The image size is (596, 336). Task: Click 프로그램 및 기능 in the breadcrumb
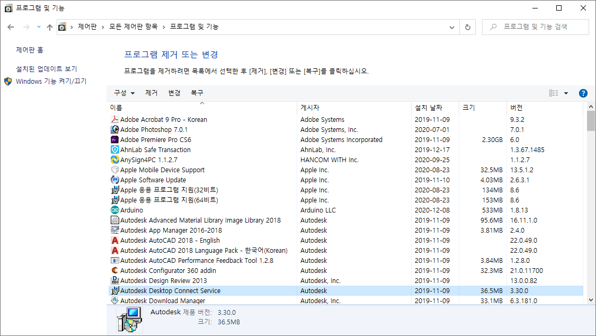pyautogui.click(x=194, y=26)
